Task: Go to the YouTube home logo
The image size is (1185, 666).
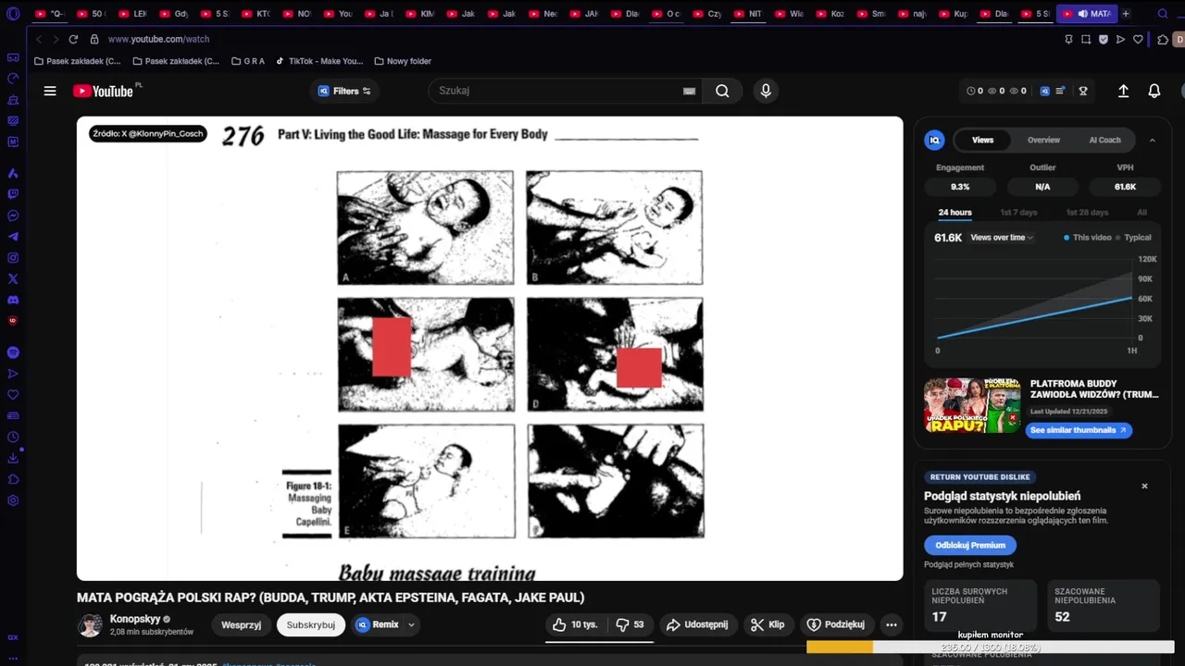Action: (103, 91)
